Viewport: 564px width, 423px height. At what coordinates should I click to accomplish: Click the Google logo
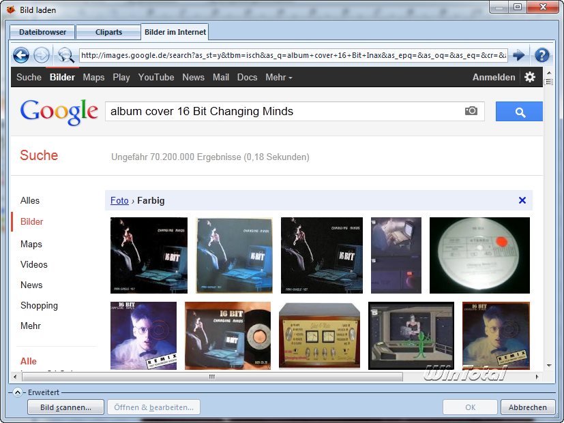pyautogui.click(x=59, y=112)
